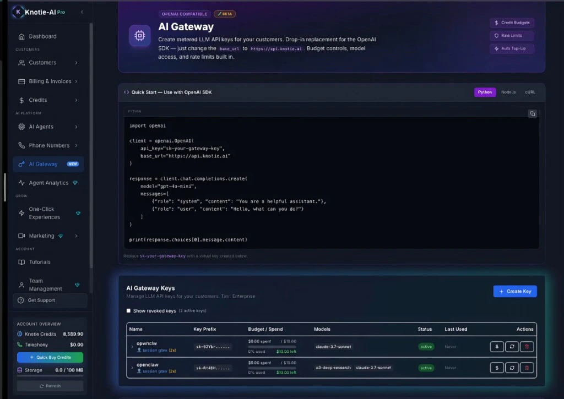
Task: Open budget settings for the opwnclw key
Action: point(497,347)
